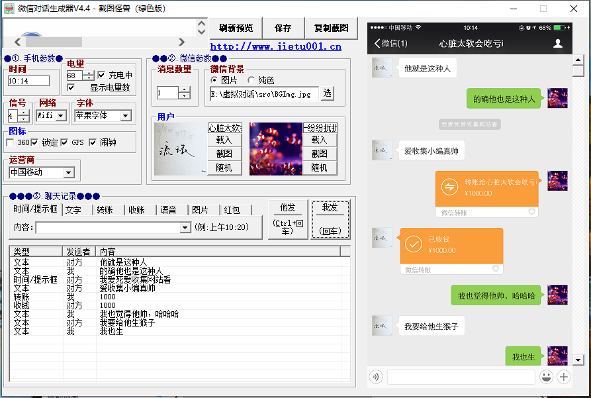Click 随机 for the right user avatar

click(319, 168)
